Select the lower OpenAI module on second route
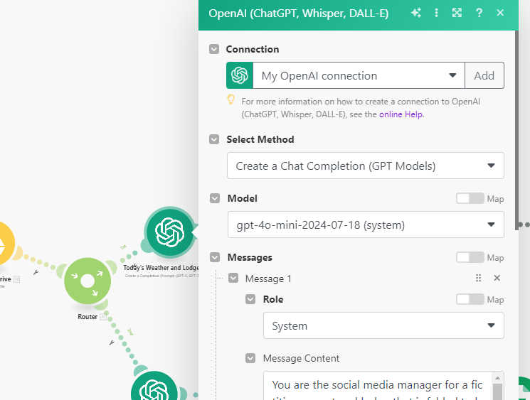The image size is (530, 400). coord(154,387)
